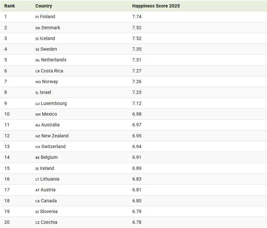Click the Happiness Score 2025 header
267x228 pixels.
(x=156, y=6)
